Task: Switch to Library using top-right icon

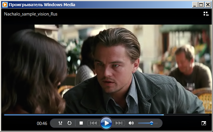Action: click(x=206, y=14)
